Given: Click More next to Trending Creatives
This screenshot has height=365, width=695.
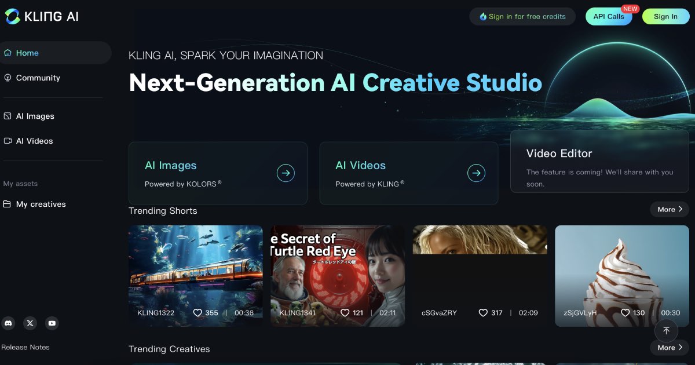Looking at the screenshot, I should 670,348.
